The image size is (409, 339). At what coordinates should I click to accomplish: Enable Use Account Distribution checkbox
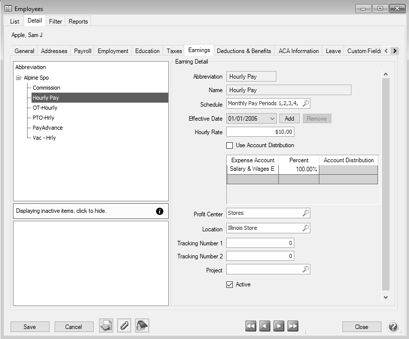pyautogui.click(x=230, y=145)
